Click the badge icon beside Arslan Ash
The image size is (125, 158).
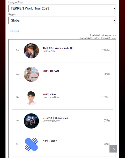71,48
